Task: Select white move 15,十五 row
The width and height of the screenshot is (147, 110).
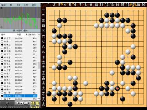Action: (x=19, y=61)
